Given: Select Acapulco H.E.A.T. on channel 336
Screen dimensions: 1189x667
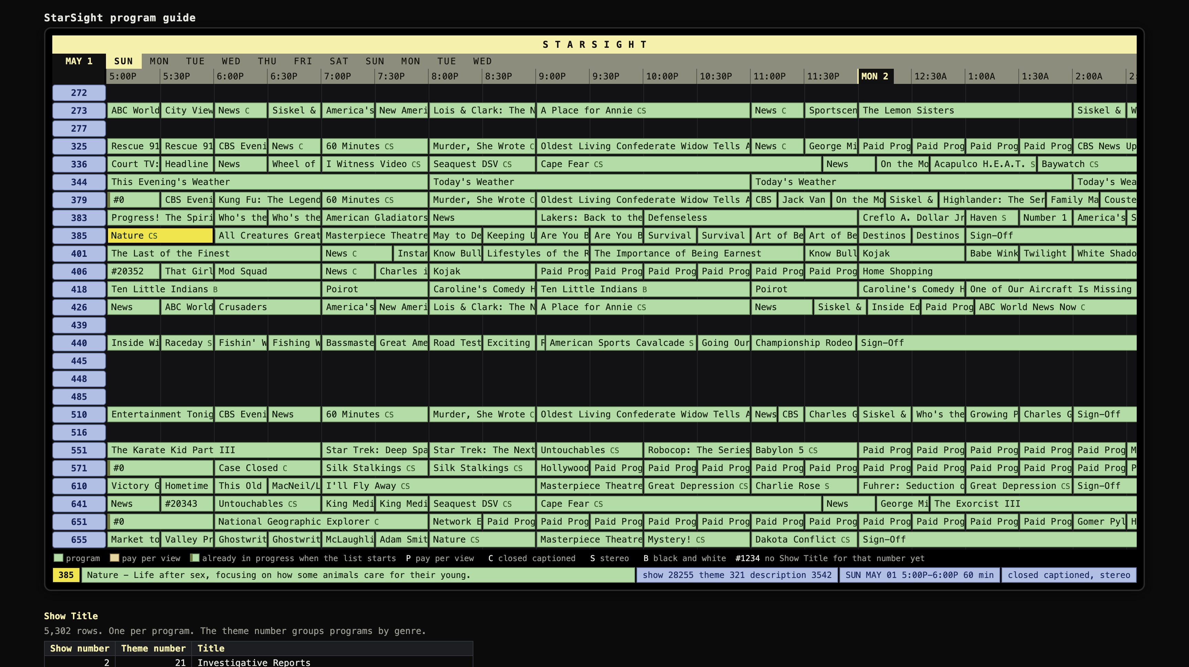Looking at the screenshot, I should click(983, 164).
